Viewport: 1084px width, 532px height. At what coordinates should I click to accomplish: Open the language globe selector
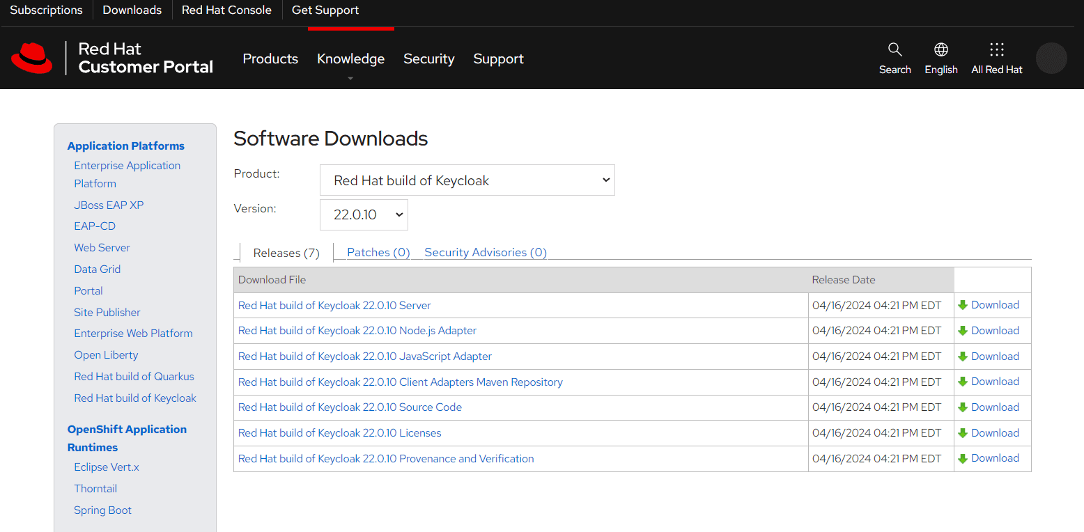point(940,58)
